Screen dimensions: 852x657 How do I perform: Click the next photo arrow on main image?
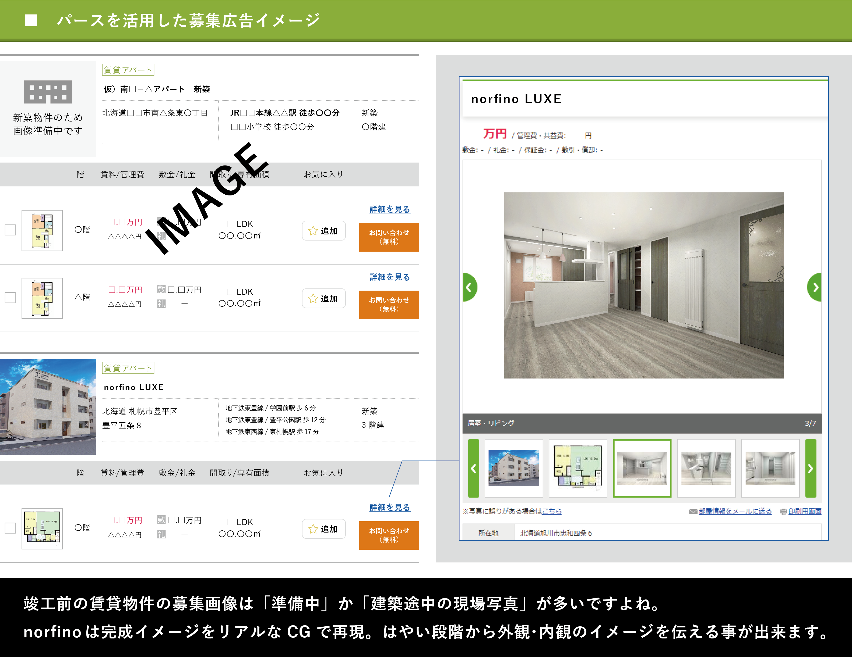[x=814, y=287]
